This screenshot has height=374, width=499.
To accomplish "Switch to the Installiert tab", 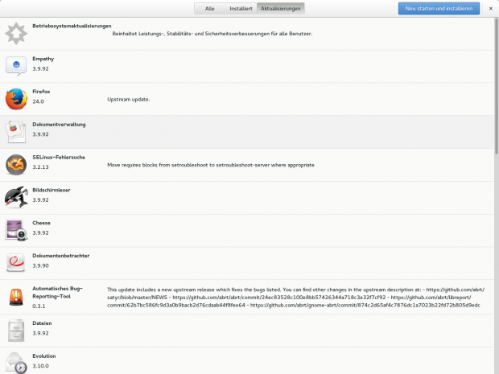I will pos(241,8).
